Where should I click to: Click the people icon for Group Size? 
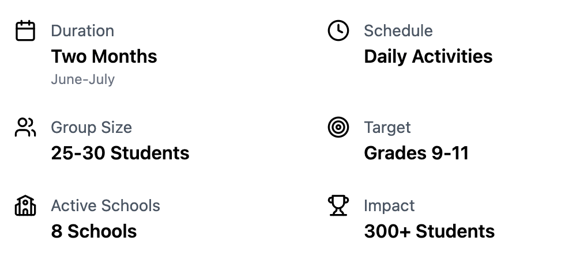[25, 128]
